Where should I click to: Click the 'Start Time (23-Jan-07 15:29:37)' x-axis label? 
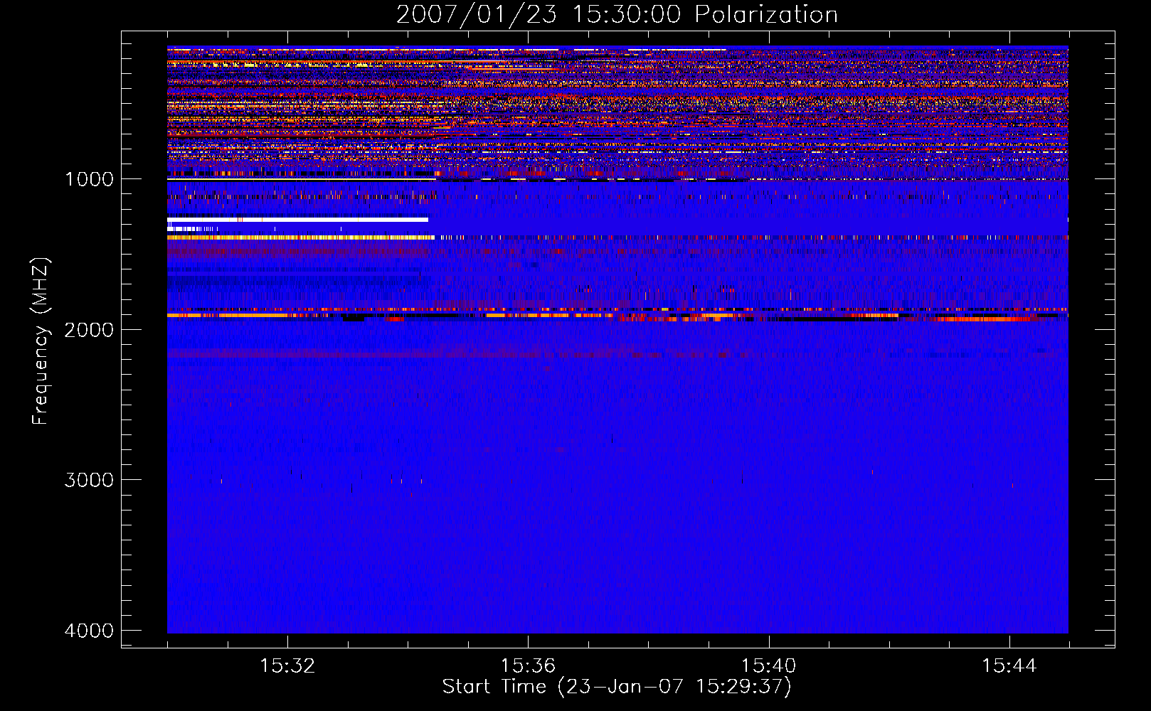click(x=617, y=687)
